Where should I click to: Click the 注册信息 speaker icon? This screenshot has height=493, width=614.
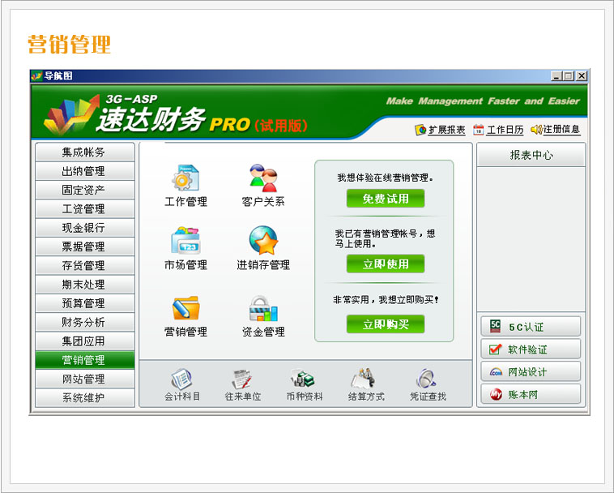point(536,129)
